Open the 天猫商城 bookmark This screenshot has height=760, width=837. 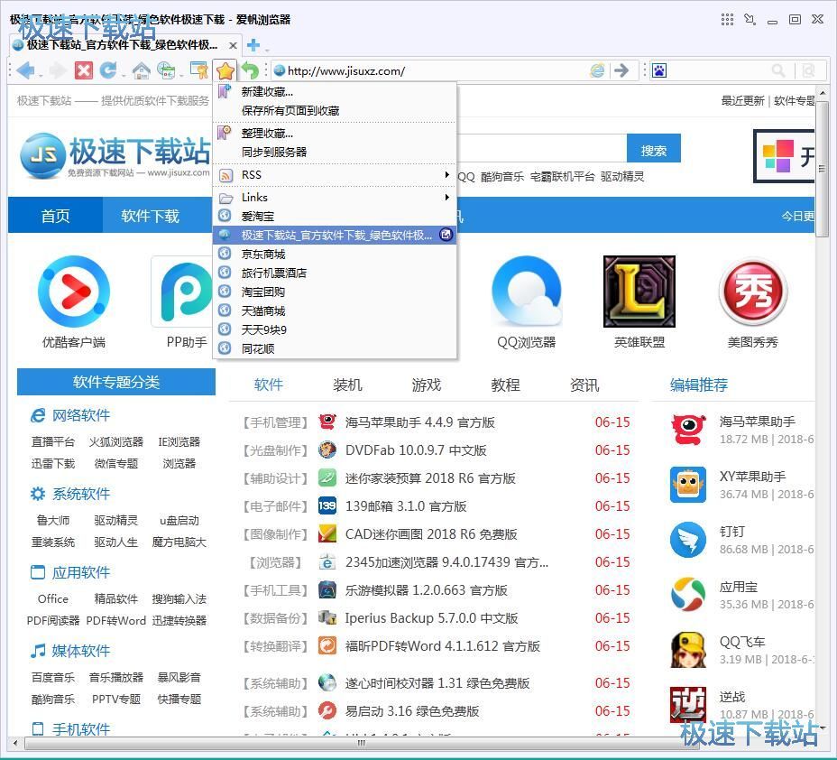pos(335,310)
